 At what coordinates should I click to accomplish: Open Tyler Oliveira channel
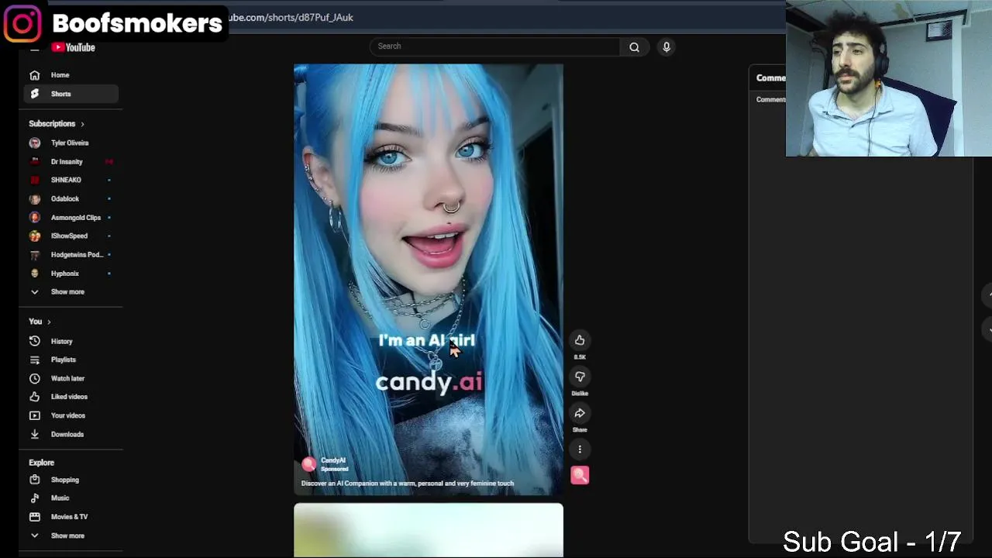(71, 143)
